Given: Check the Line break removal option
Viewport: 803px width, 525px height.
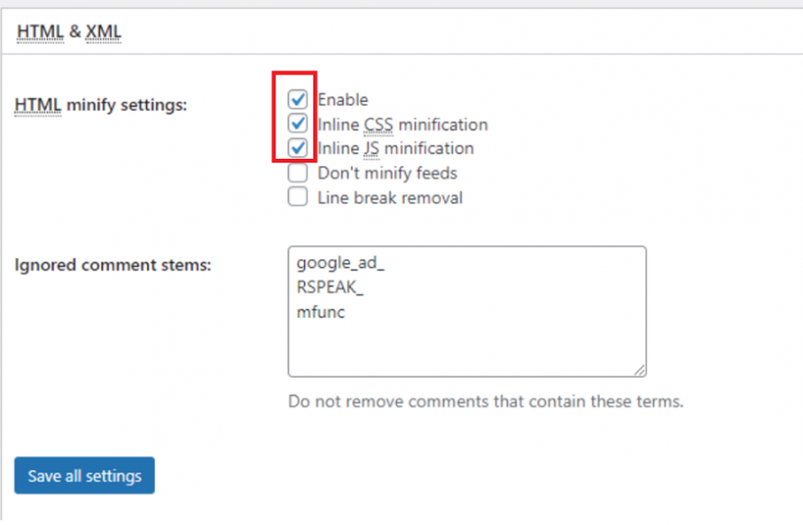Looking at the screenshot, I should coord(297,197).
